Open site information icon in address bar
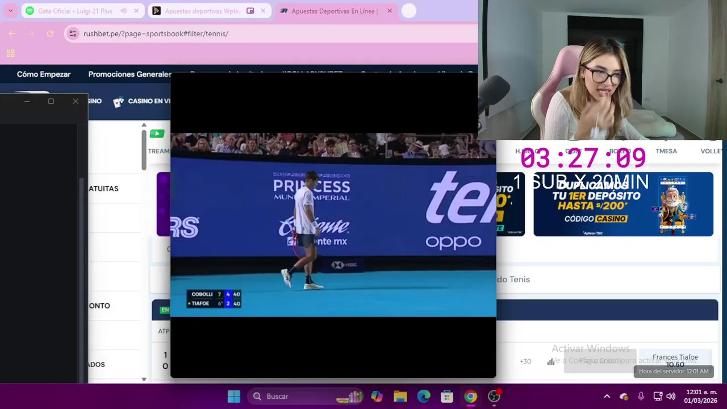Screen dimensions: 727x409 click(x=73, y=34)
